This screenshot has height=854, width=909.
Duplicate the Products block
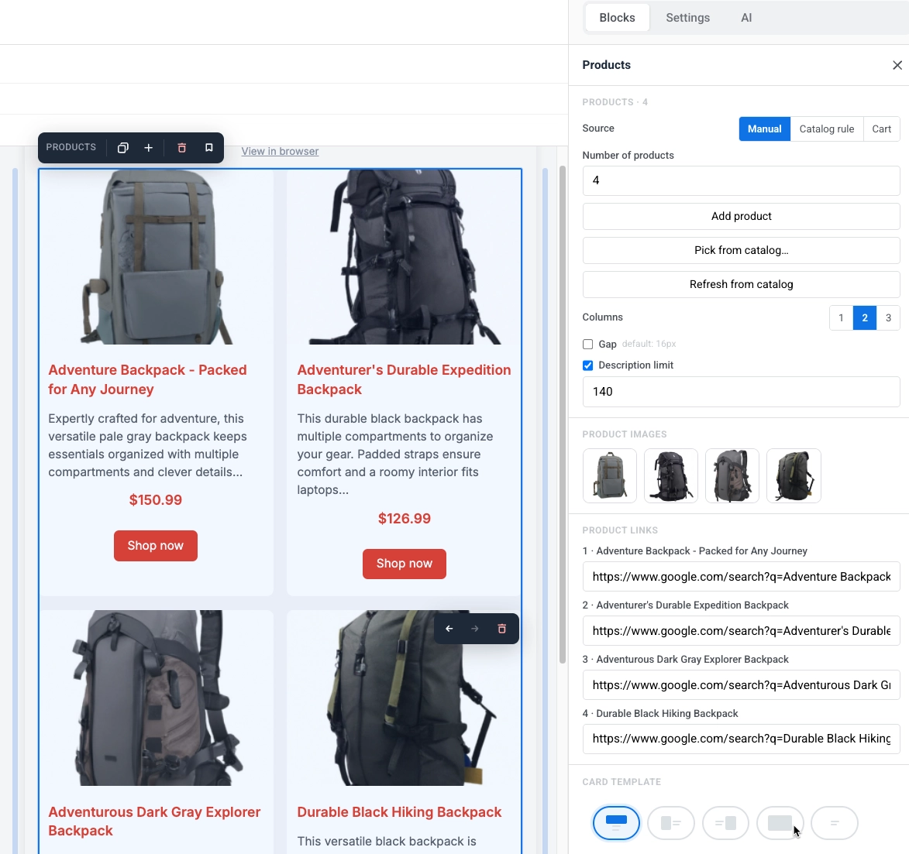coord(122,148)
